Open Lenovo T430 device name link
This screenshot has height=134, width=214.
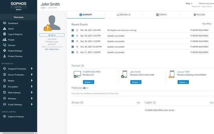pos(183,72)
